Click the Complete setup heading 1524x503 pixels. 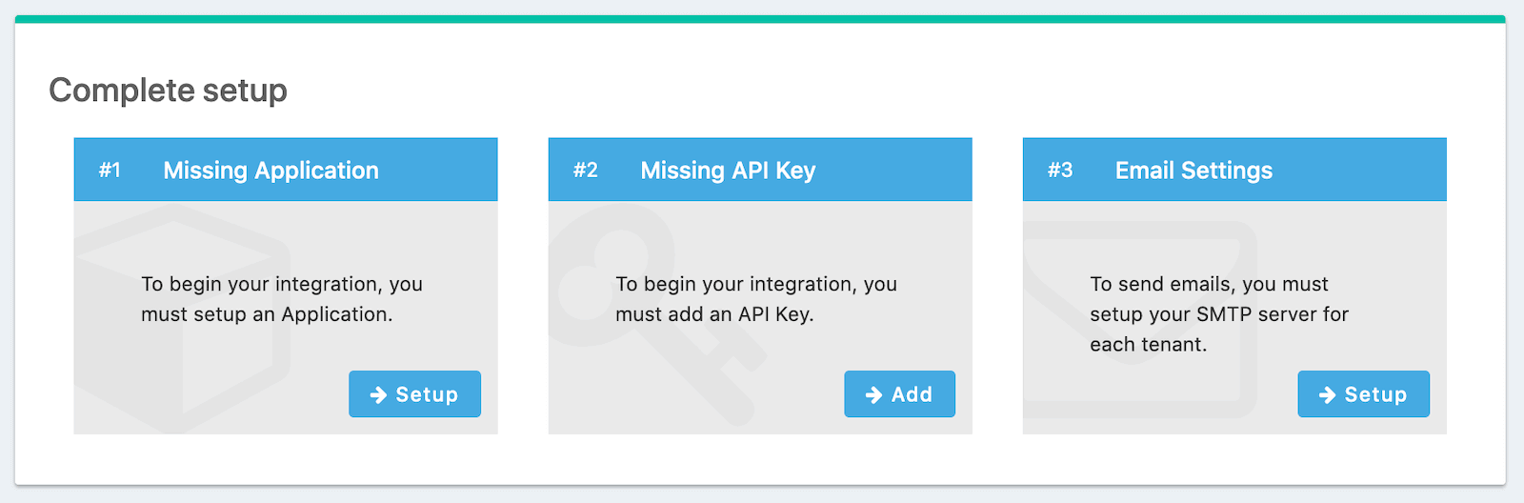tap(168, 91)
